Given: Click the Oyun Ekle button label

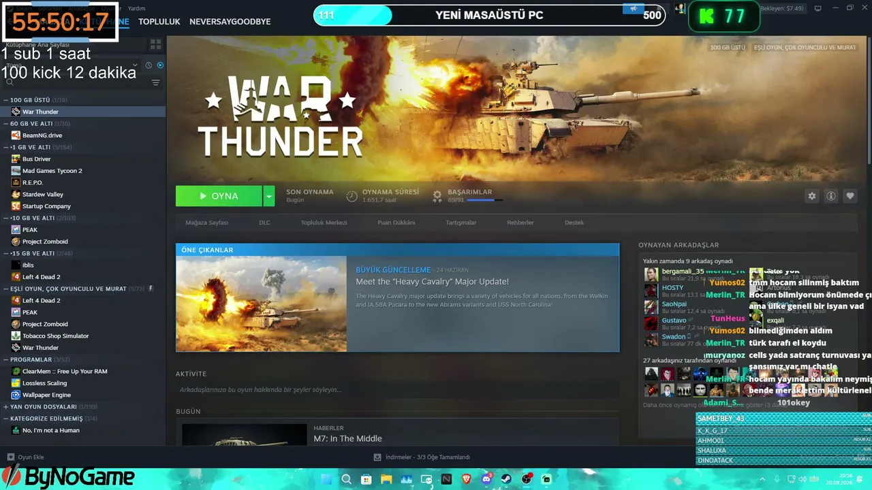Looking at the screenshot, I should 31,457.
